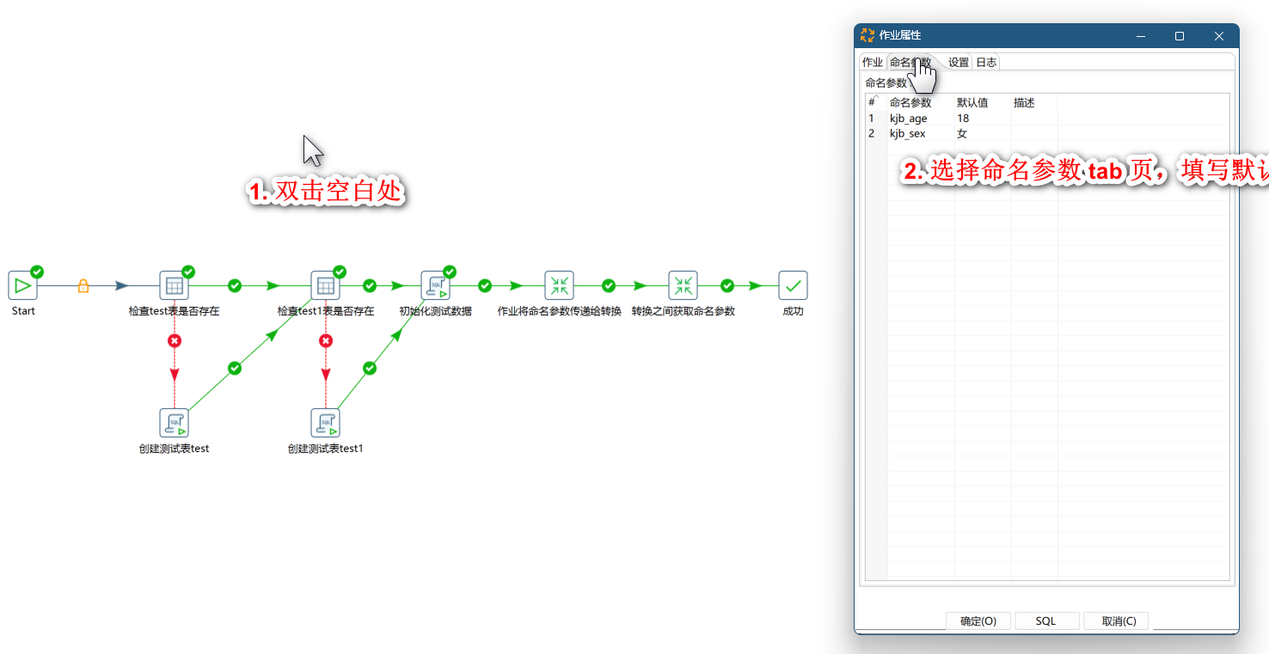This screenshot has width=1269, height=654.
Task: Sort by the # column header
Action: (874, 102)
